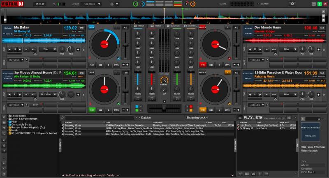
Task: Switch to the SCRATCH tab
Action: click(x=173, y=26)
